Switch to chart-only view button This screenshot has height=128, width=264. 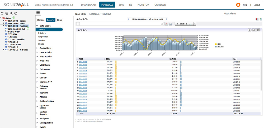coord(253,30)
